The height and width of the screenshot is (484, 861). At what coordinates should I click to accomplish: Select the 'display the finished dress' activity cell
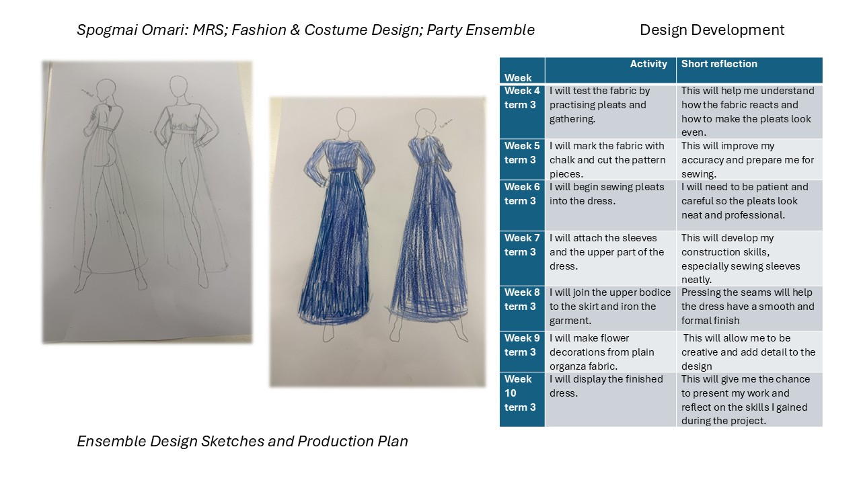[x=609, y=387]
